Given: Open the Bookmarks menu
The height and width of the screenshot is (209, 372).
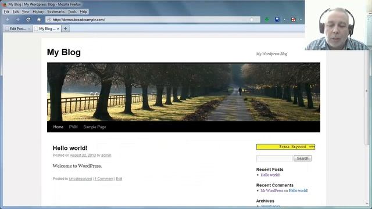Looking at the screenshot, I should [56, 12].
